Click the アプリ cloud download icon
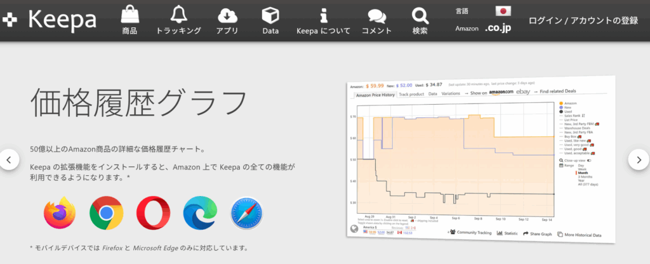The width and height of the screenshot is (650, 264). click(227, 15)
